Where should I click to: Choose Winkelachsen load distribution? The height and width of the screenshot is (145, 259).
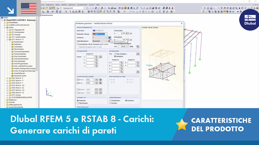click(110, 100)
